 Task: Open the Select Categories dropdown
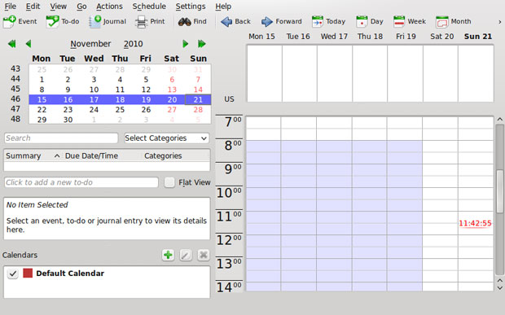(x=166, y=138)
